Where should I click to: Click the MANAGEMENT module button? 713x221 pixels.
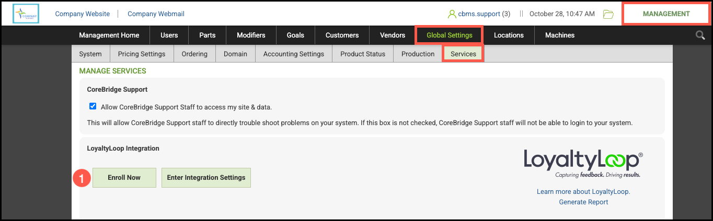click(666, 14)
